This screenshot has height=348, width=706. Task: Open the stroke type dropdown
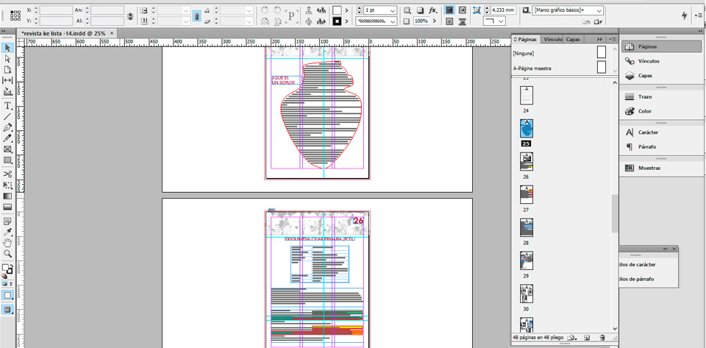(x=393, y=22)
